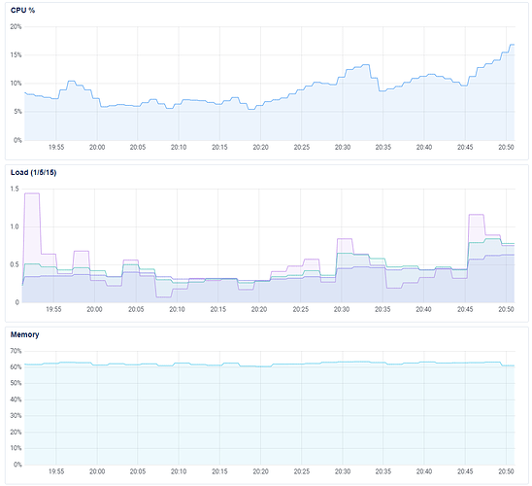Choose 20:25 time label under Memory chart
The height and width of the screenshot is (486, 532).
[x=302, y=471]
